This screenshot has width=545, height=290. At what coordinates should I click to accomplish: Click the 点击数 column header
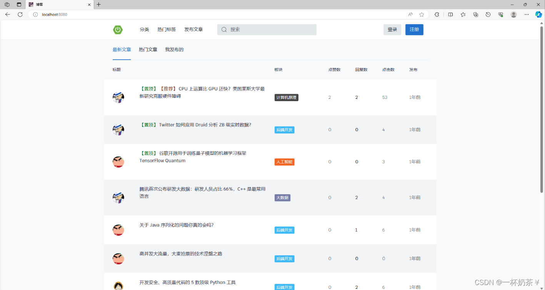click(x=388, y=70)
